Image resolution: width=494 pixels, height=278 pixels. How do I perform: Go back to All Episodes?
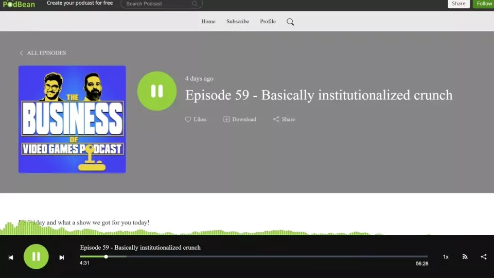coord(46,53)
